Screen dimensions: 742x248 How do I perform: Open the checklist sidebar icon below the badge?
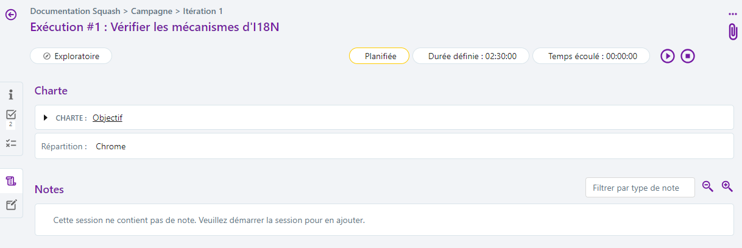[11, 143]
